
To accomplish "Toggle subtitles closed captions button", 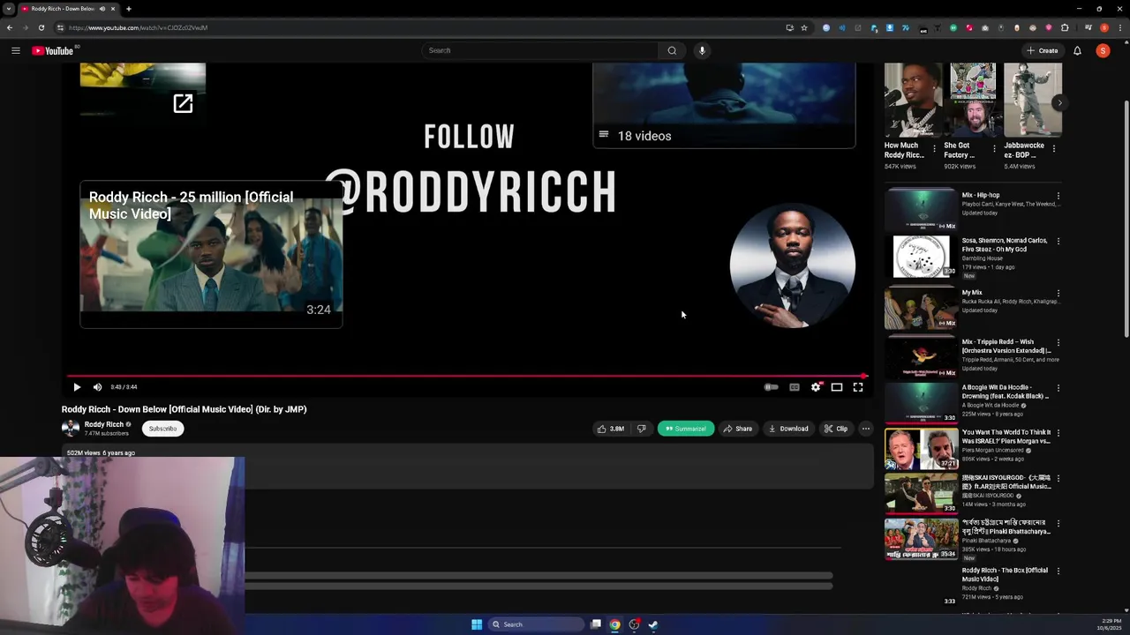I will (795, 387).
